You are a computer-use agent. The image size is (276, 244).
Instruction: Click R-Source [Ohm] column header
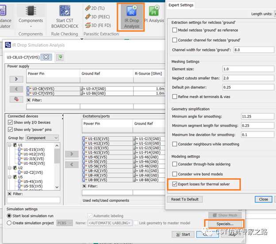click(149, 74)
